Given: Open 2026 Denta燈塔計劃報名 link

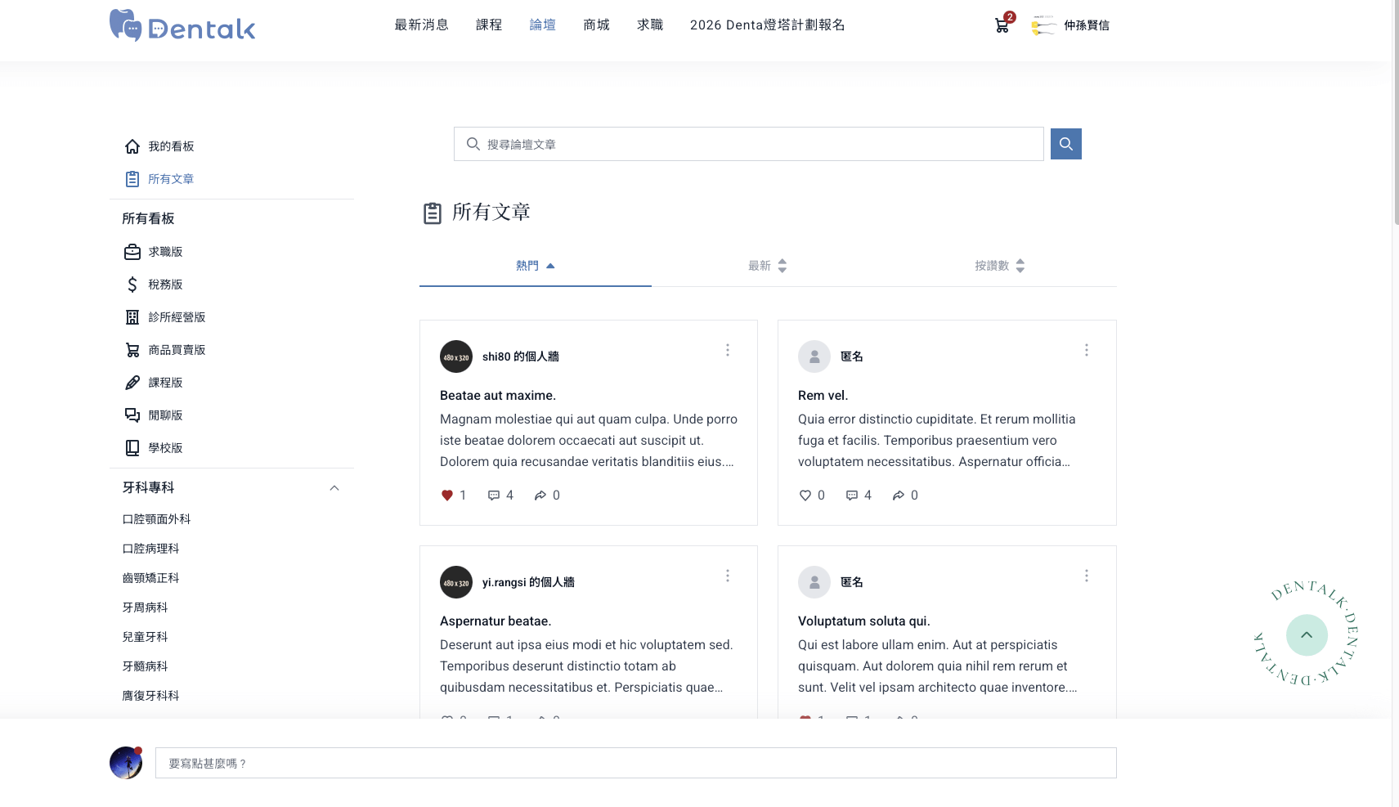Looking at the screenshot, I should click(767, 25).
